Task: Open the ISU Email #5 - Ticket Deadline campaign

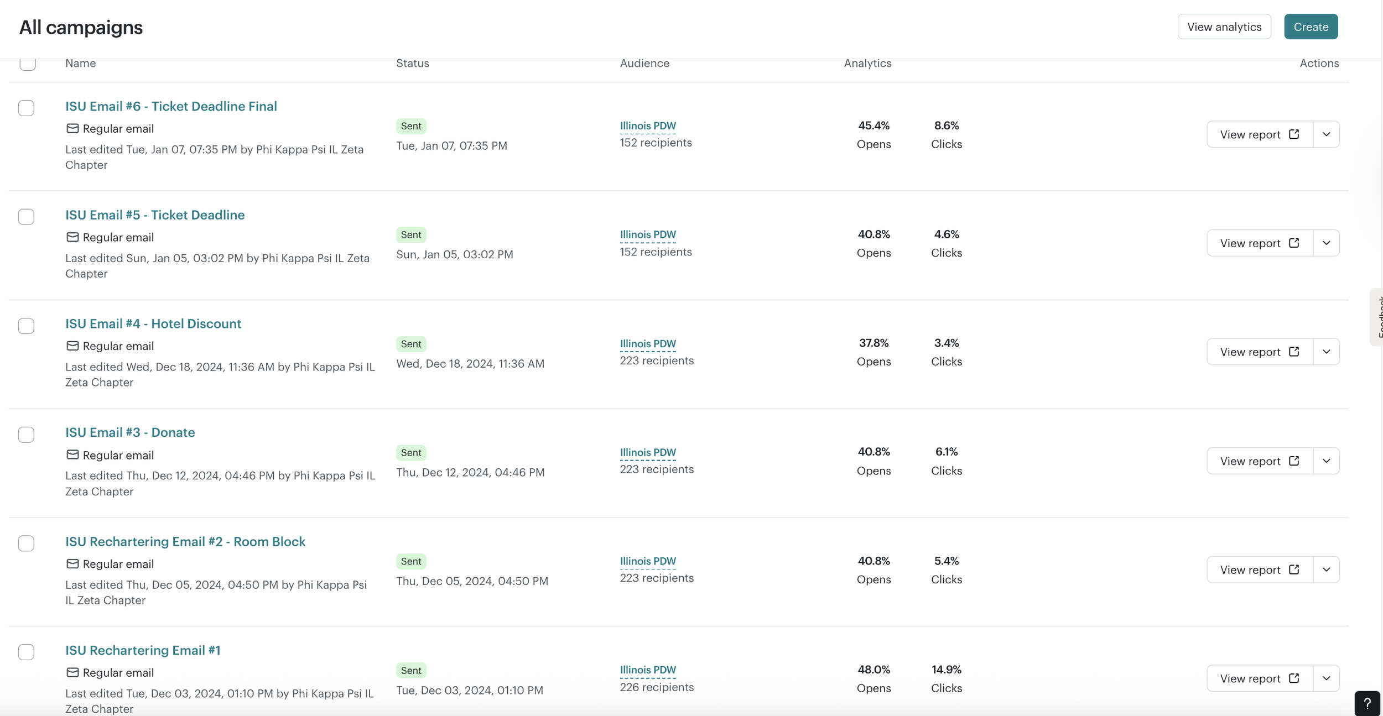Action: [x=154, y=215]
